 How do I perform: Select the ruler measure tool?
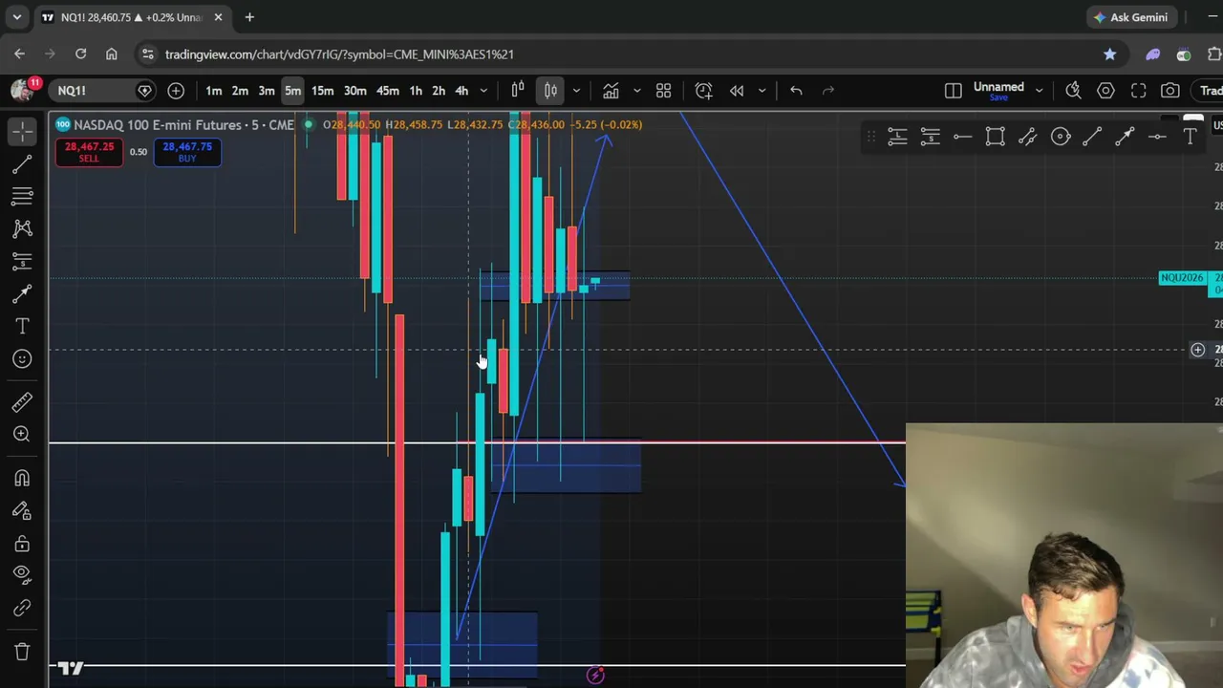coord(22,401)
